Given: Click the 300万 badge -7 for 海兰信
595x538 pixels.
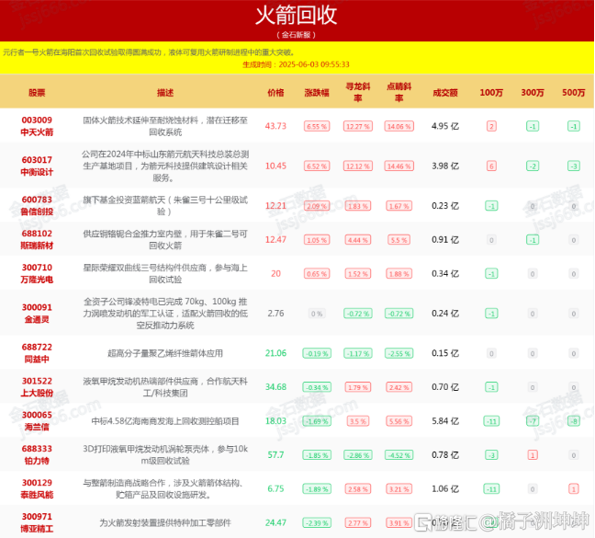Looking at the screenshot, I should pos(533,421).
